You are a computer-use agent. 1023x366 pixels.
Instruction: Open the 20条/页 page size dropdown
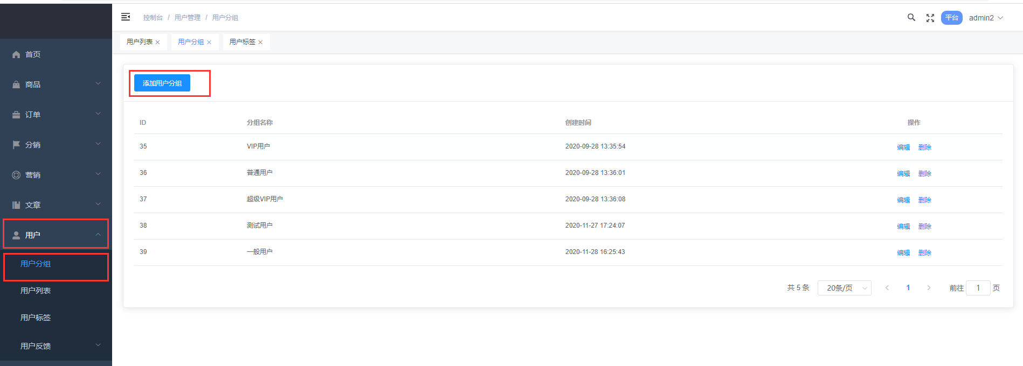coord(844,288)
